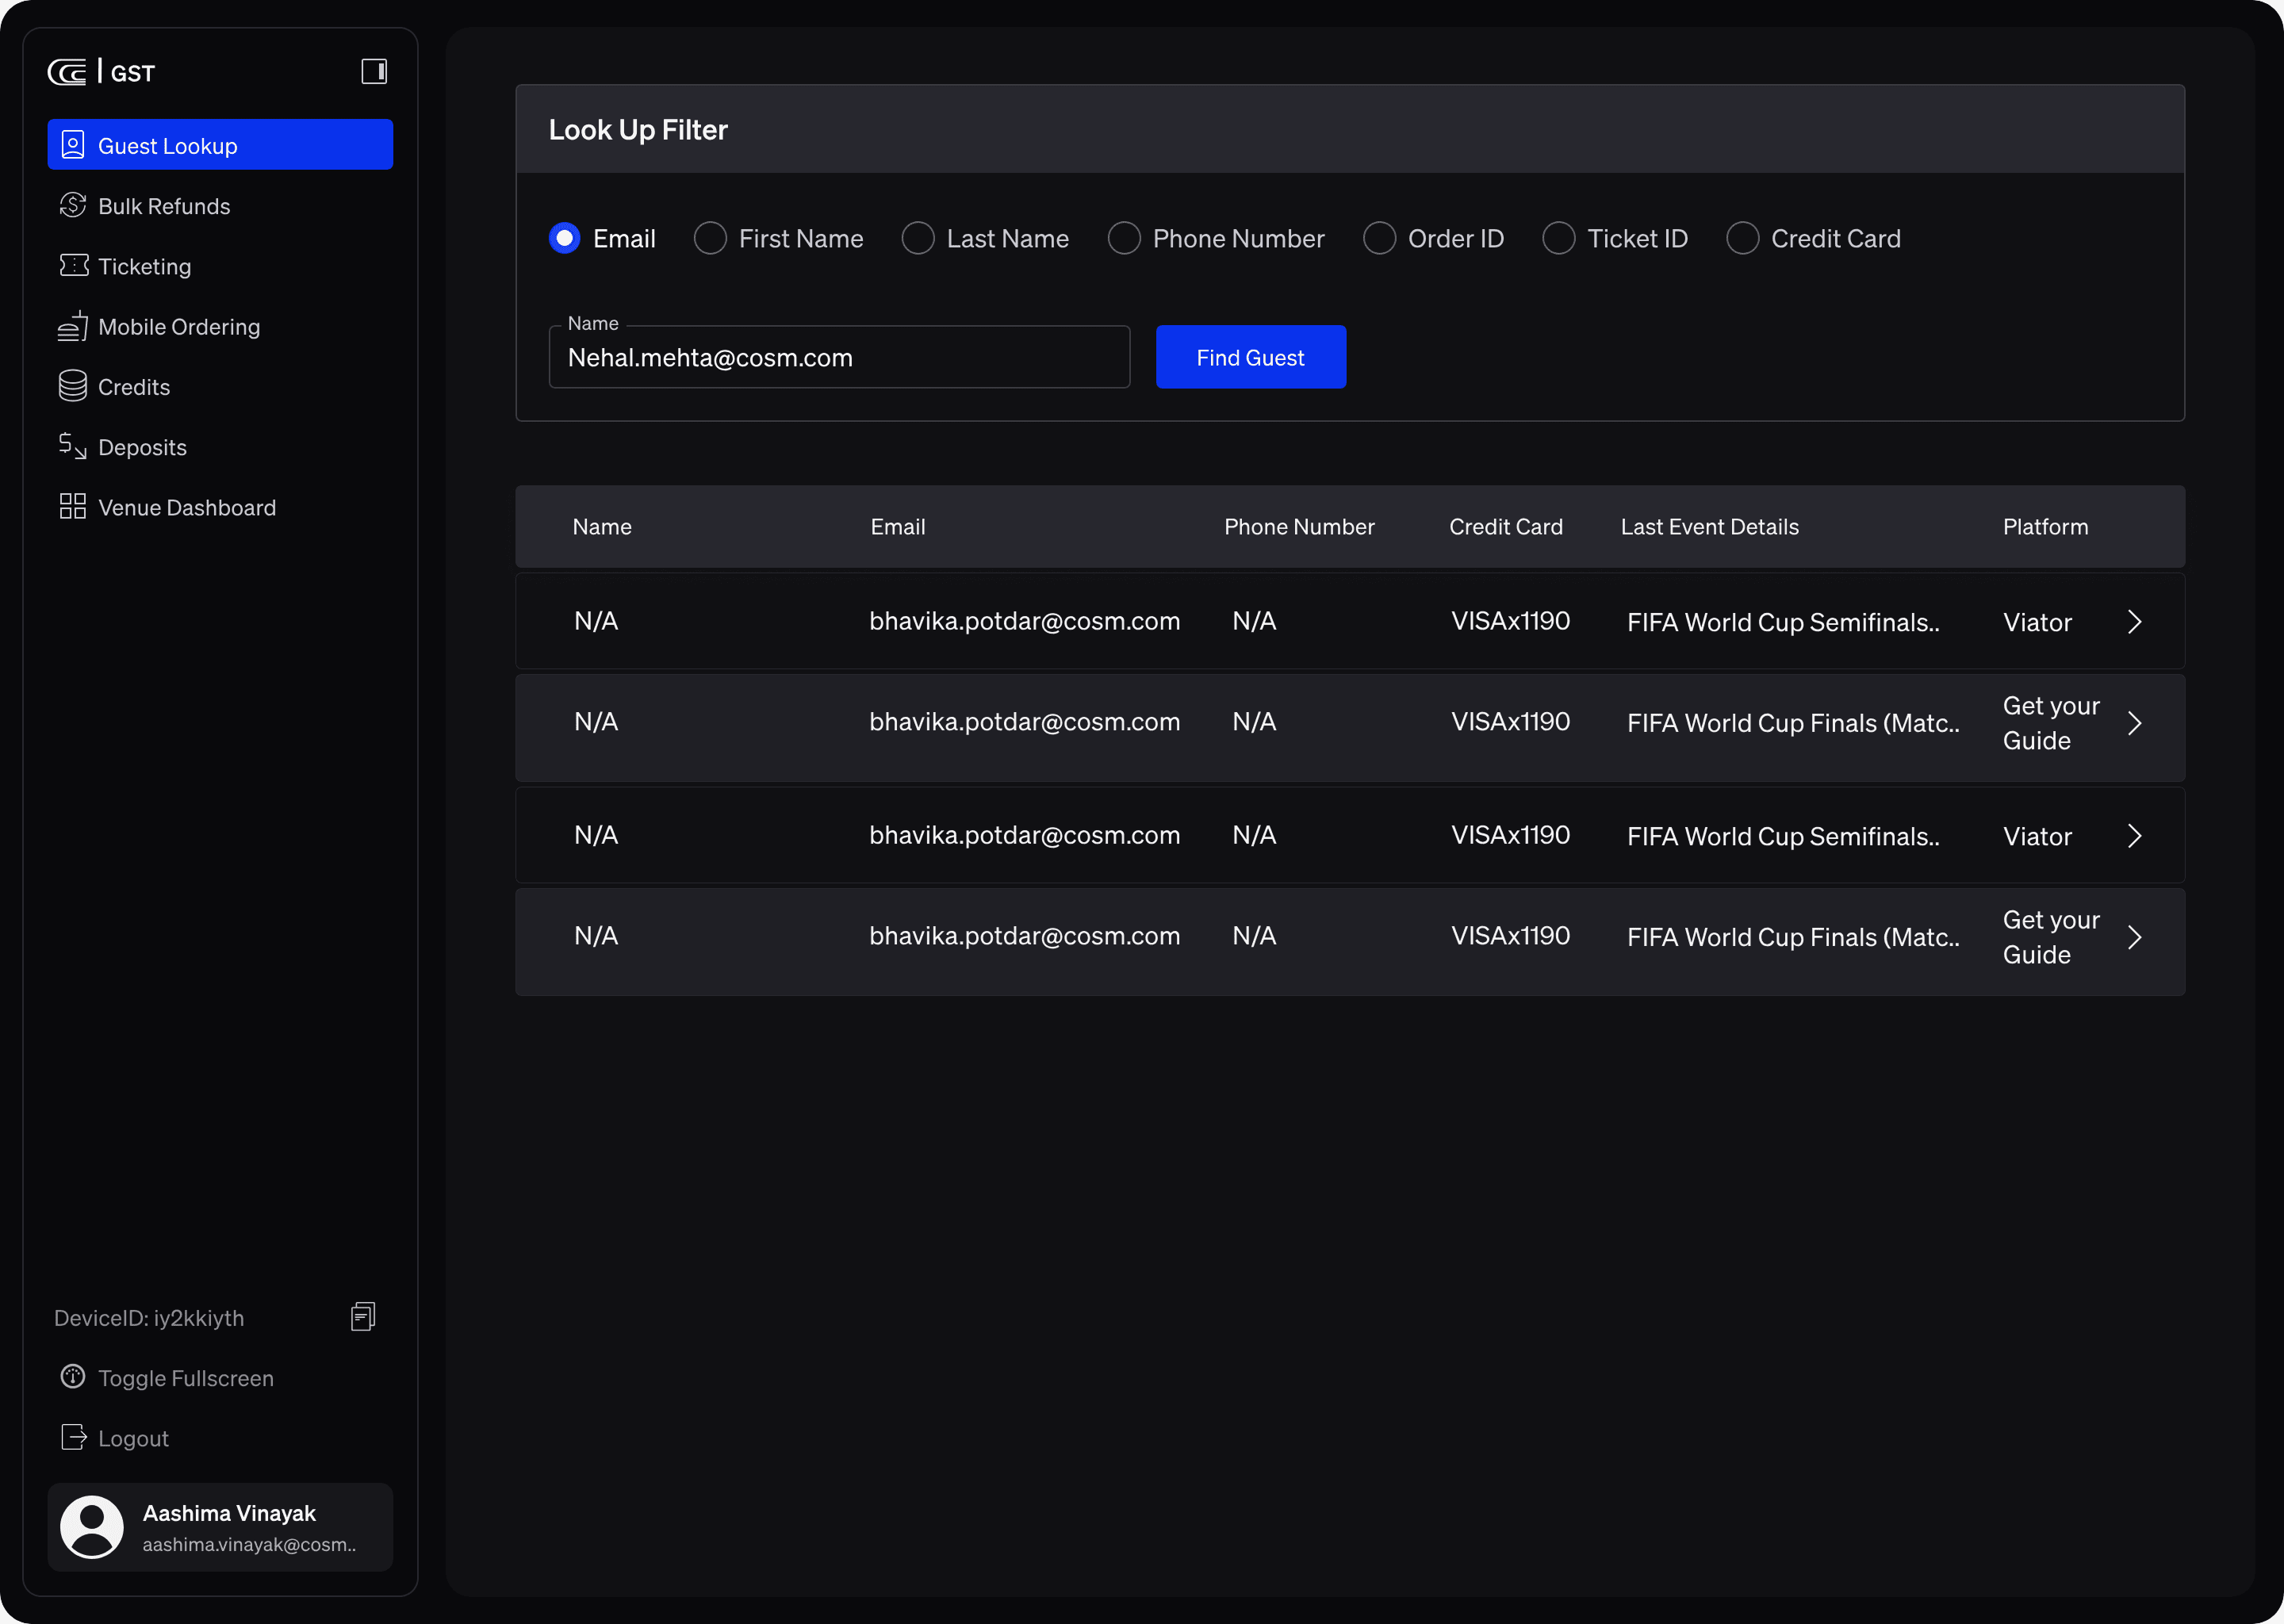The image size is (2284, 1624).
Task: Click the user avatar for Aashima Vinayak
Action: [x=92, y=1527]
